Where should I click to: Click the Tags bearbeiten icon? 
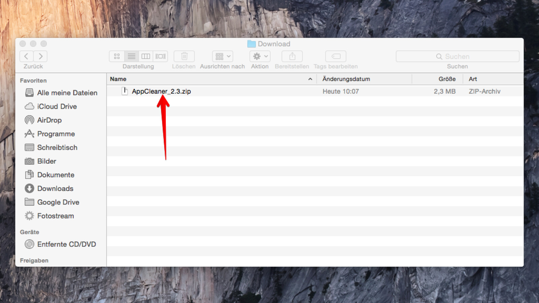pyautogui.click(x=335, y=56)
